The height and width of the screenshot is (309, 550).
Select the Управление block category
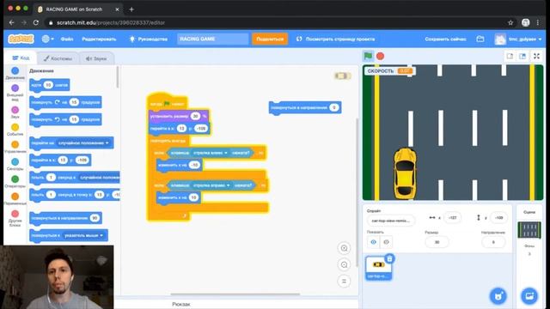(15, 147)
